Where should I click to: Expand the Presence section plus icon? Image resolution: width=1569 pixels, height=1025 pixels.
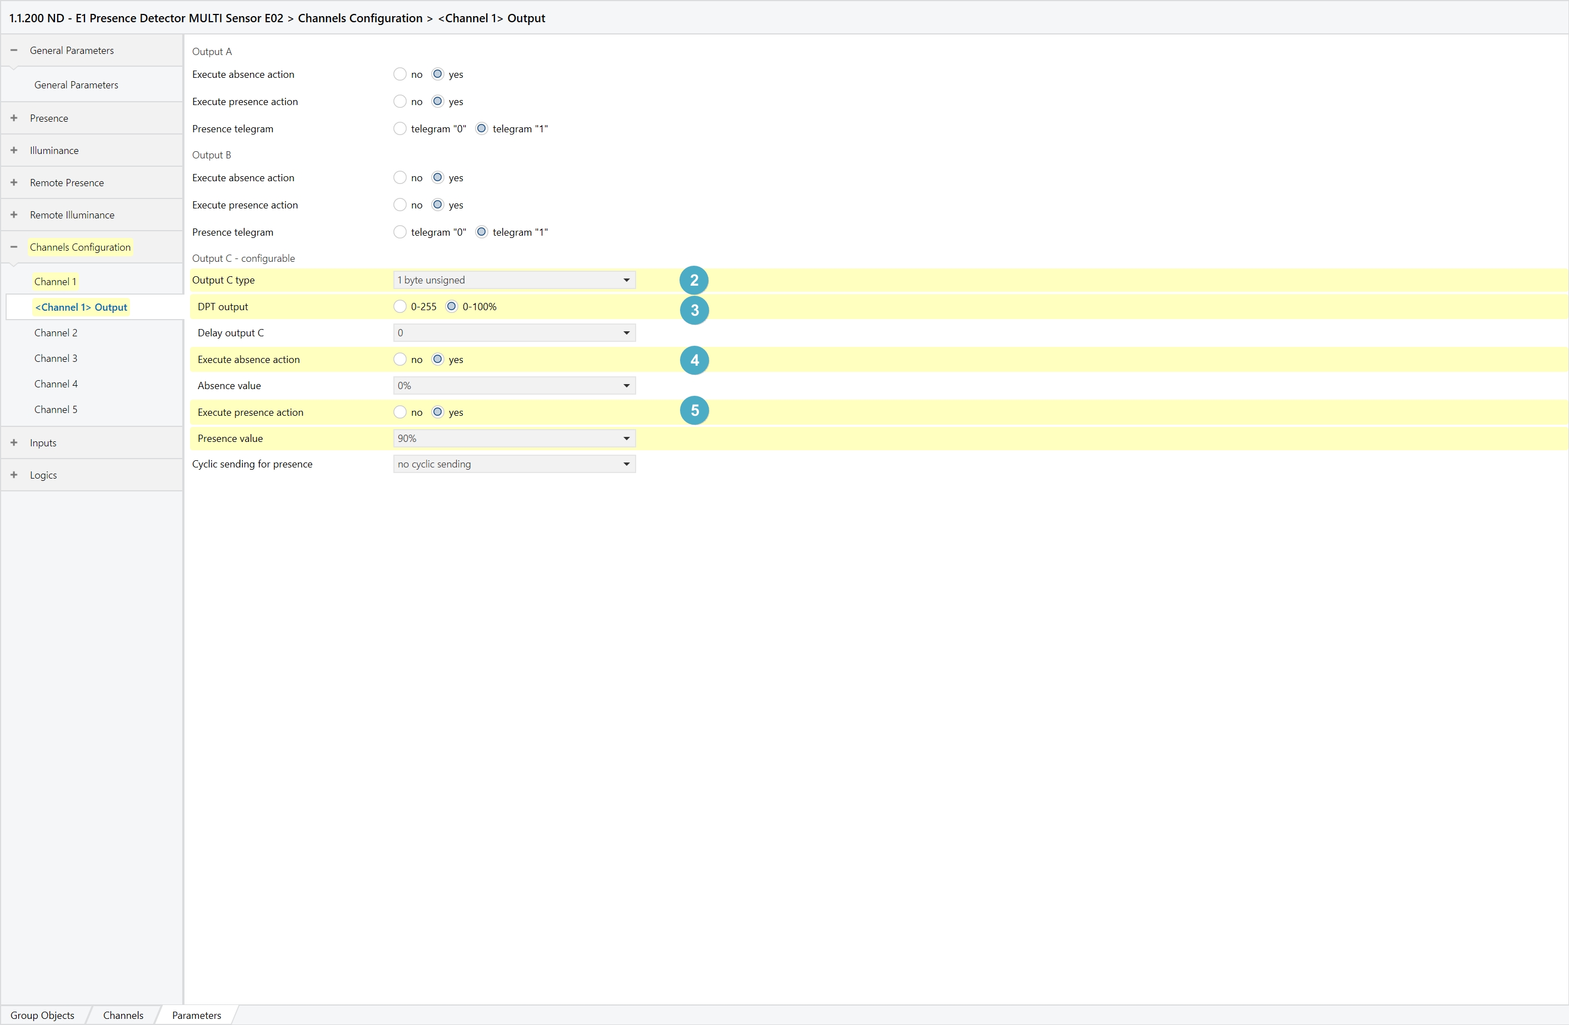pyautogui.click(x=14, y=118)
